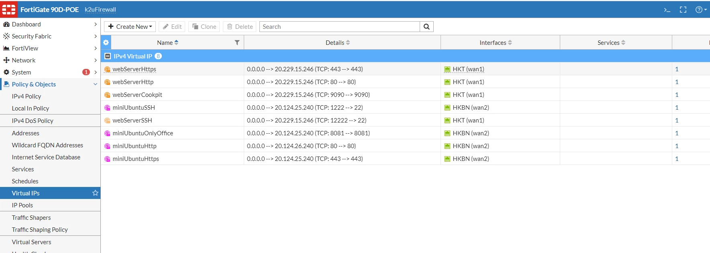The width and height of the screenshot is (710, 253).
Task: Click the table column settings gear icon
Action: [106, 42]
